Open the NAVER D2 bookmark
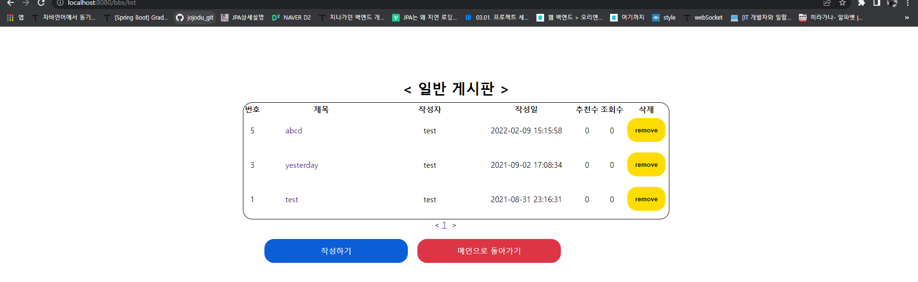Image resolution: width=918 pixels, height=282 pixels. click(291, 18)
